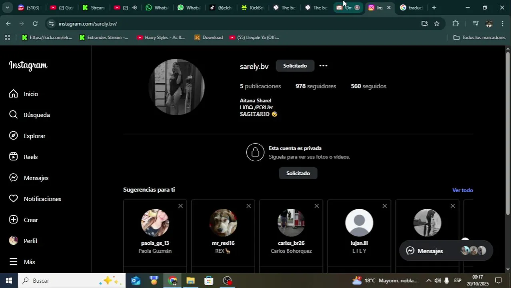Open the Reels icon in sidebar
This screenshot has width=511, height=288.
[x=14, y=157]
